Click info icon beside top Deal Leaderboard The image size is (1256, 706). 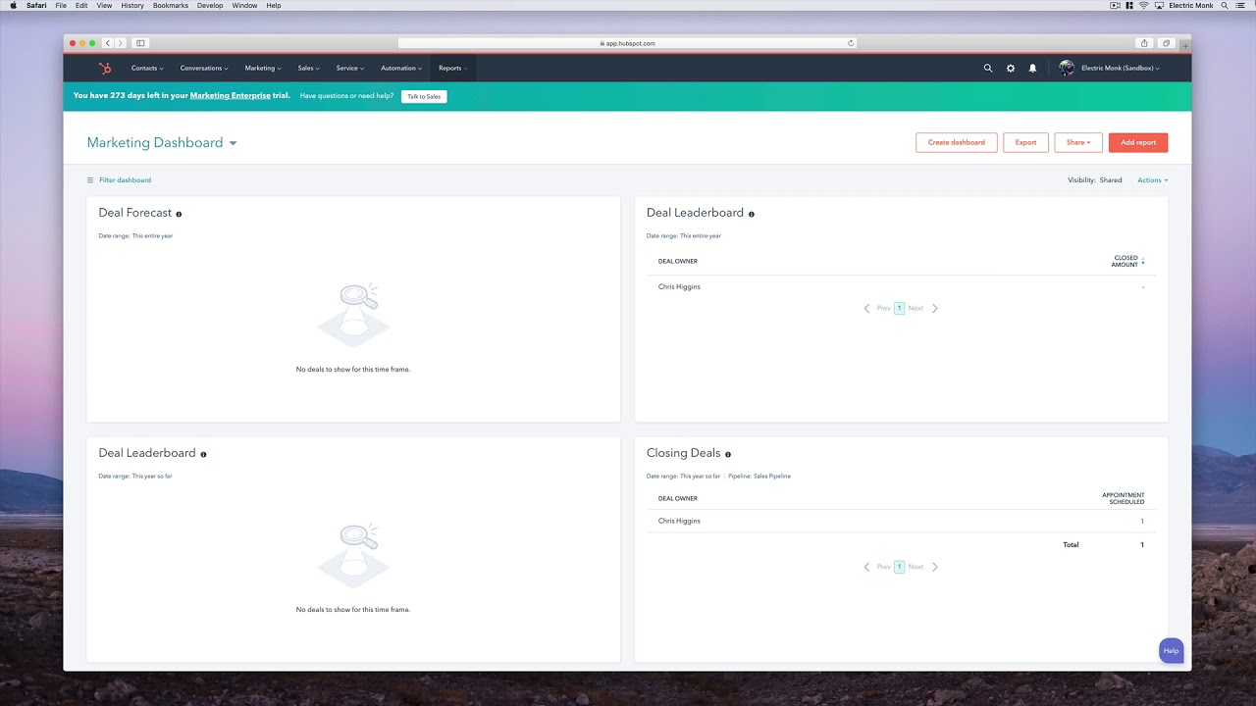pyautogui.click(x=752, y=214)
